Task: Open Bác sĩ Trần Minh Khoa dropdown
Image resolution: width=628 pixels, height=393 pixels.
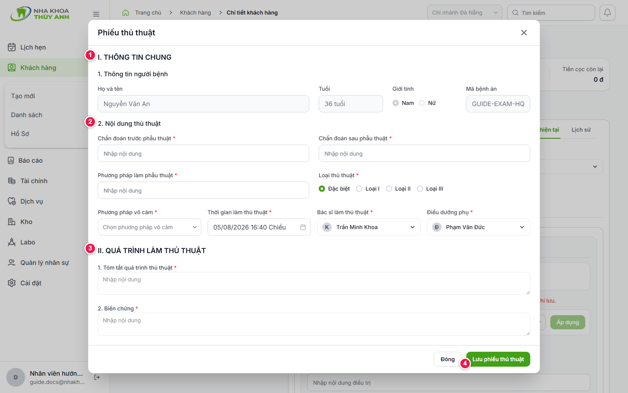Action: pyautogui.click(x=369, y=227)
